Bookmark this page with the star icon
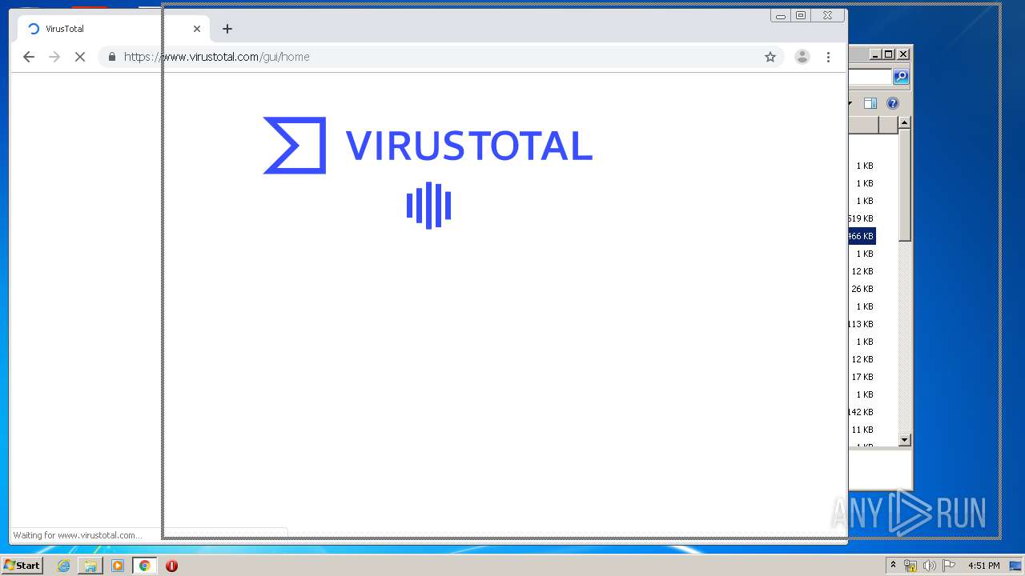 pyautogui.click(x=770, y=57)
